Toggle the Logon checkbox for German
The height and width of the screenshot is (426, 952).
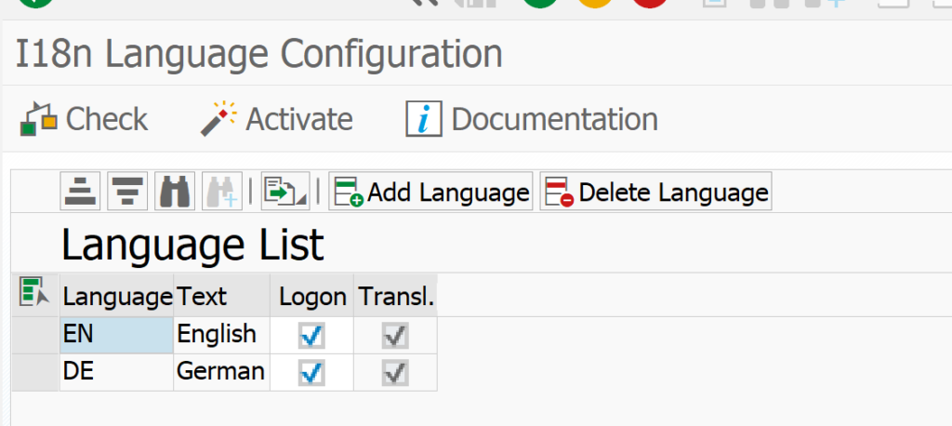311,373
